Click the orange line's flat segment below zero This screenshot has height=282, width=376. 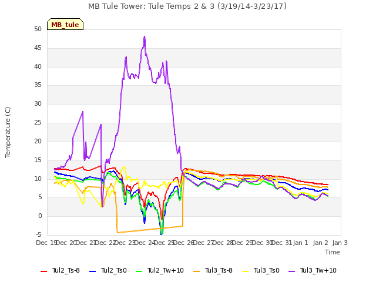[x=150, y=230]
